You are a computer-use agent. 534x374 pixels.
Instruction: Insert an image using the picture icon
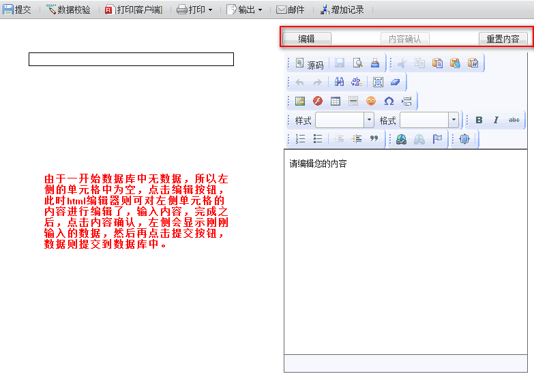(x=300, y=101)
